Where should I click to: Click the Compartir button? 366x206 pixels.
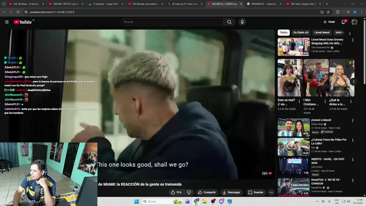click(x=207, y=193)
